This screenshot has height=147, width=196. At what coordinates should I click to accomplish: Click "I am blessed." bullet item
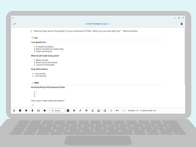(41, 76)
